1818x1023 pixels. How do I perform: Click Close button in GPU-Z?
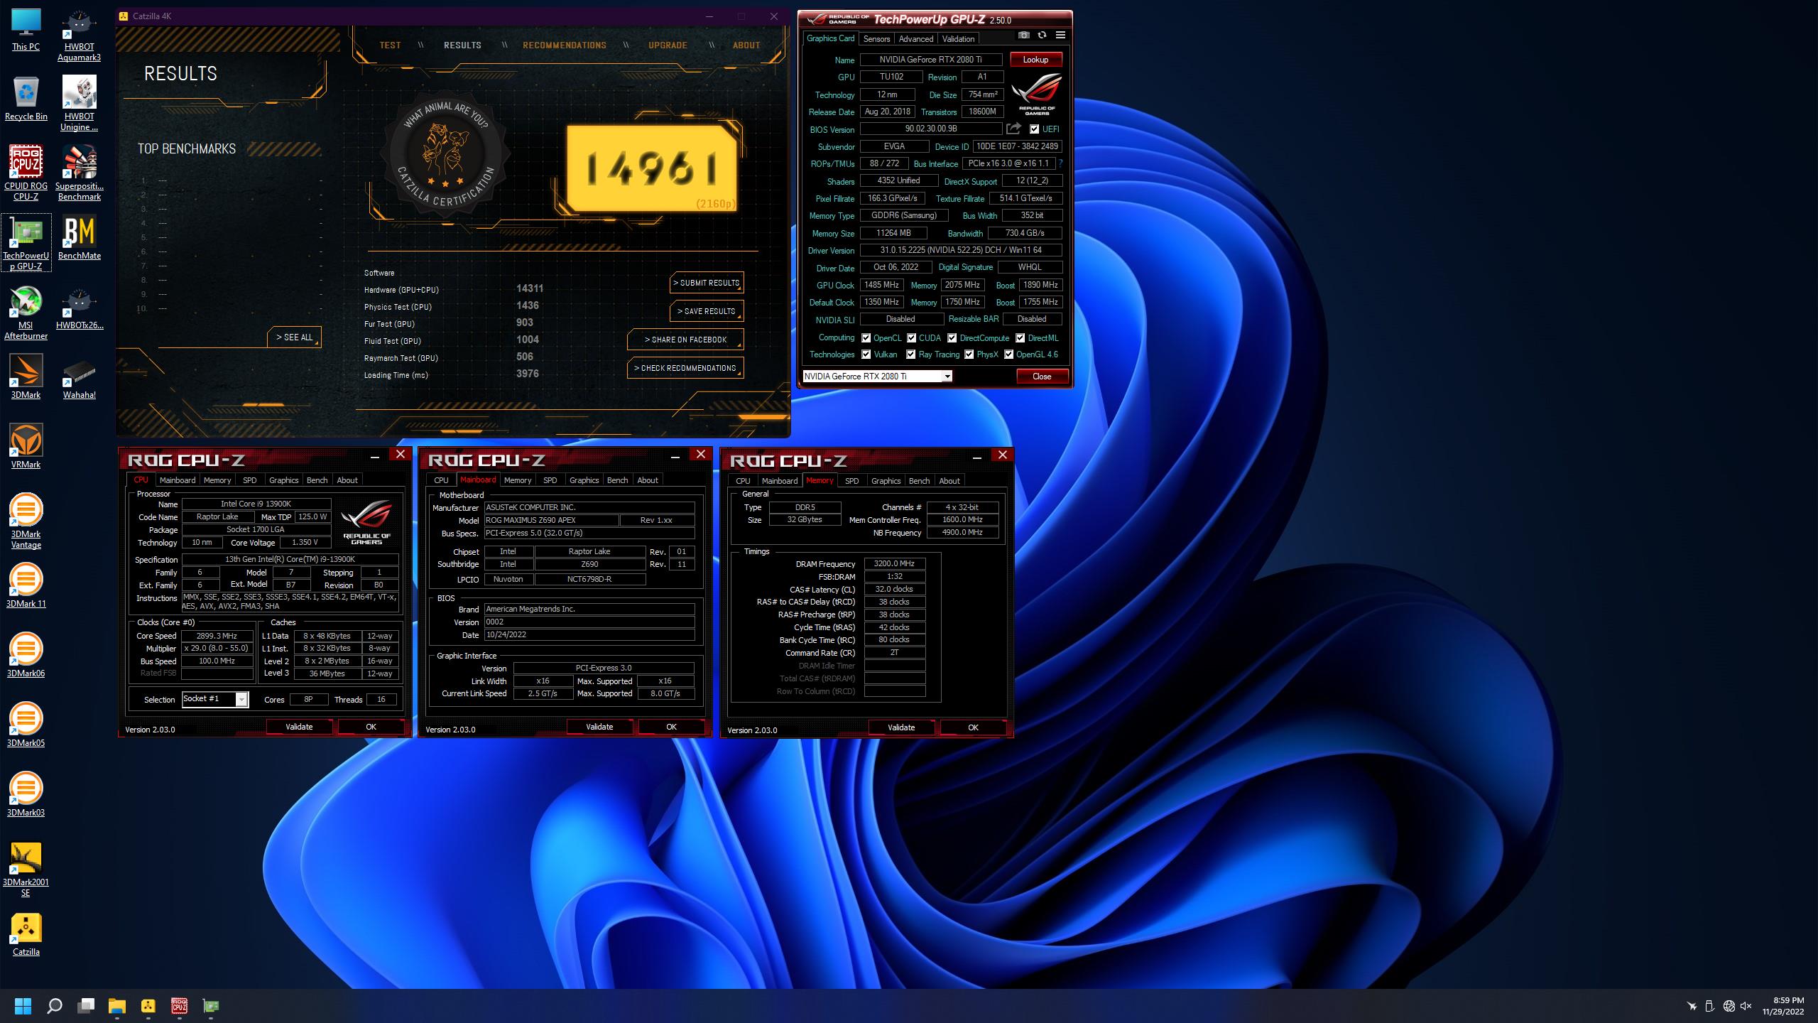[x=1042, y=377]
